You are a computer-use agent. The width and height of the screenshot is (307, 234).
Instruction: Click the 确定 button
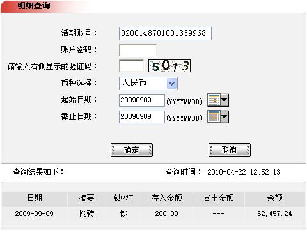pos(132,150)
